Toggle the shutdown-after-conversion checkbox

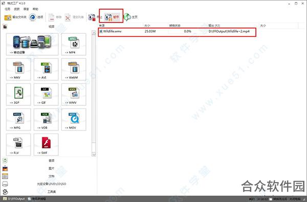271,199
